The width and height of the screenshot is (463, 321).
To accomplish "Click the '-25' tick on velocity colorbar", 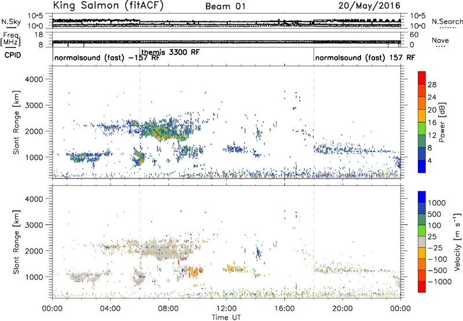I will pos(435,248).
